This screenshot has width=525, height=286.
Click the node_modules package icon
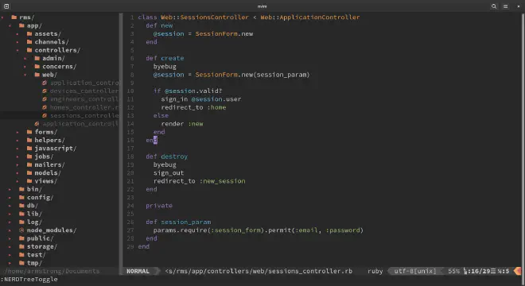click(x=21, y=230)
